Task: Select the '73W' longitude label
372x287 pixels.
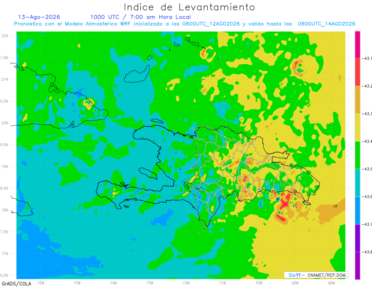Action: coord(150,283)
